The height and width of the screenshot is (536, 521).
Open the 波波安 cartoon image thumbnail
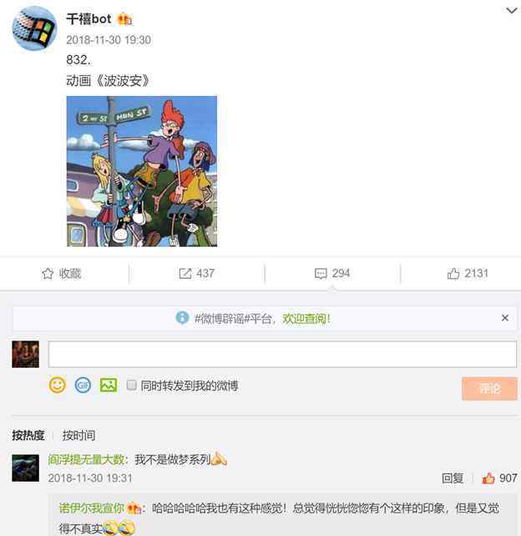point(142,171)
